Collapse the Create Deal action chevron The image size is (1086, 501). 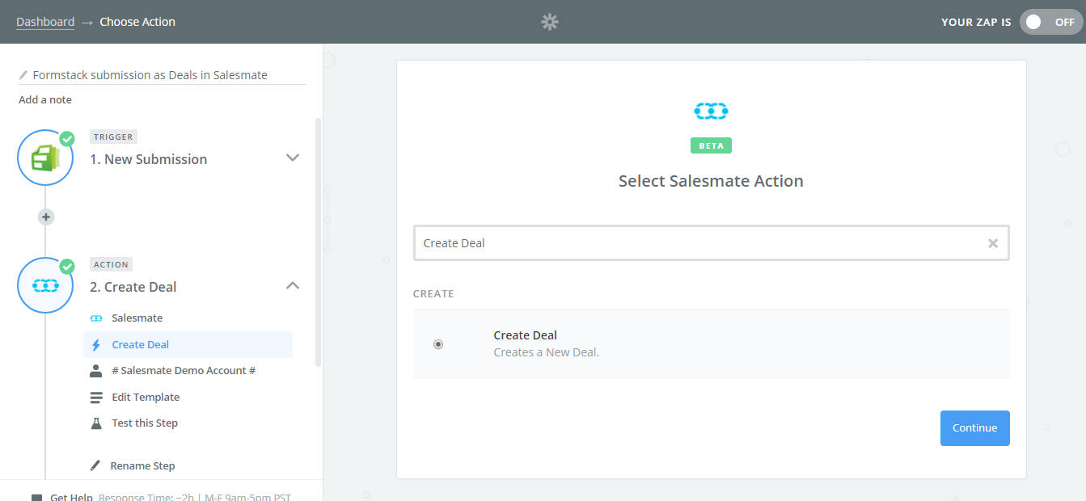pyautogui.click(x=294, y=285)
